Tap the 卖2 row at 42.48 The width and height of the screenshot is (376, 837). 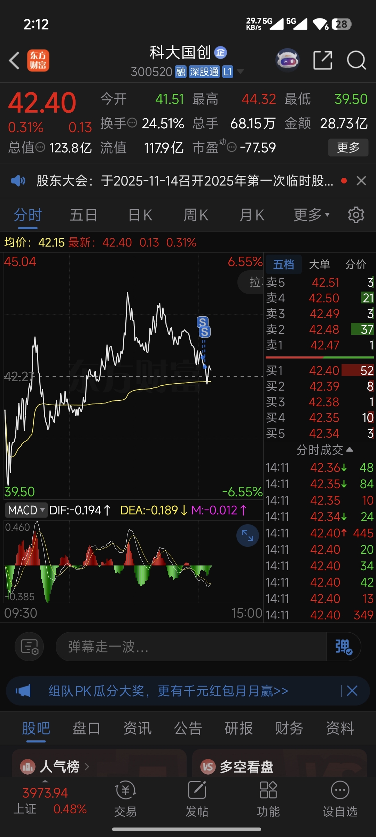click(x=320, y=329)
